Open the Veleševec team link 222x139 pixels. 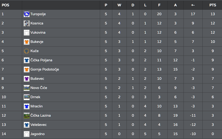[x=39, y=125]
